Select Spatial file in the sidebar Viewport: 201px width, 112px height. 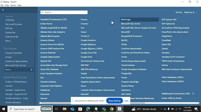tap(10, 32)
